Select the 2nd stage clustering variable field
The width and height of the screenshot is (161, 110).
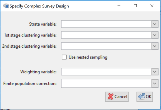point(106,46)
